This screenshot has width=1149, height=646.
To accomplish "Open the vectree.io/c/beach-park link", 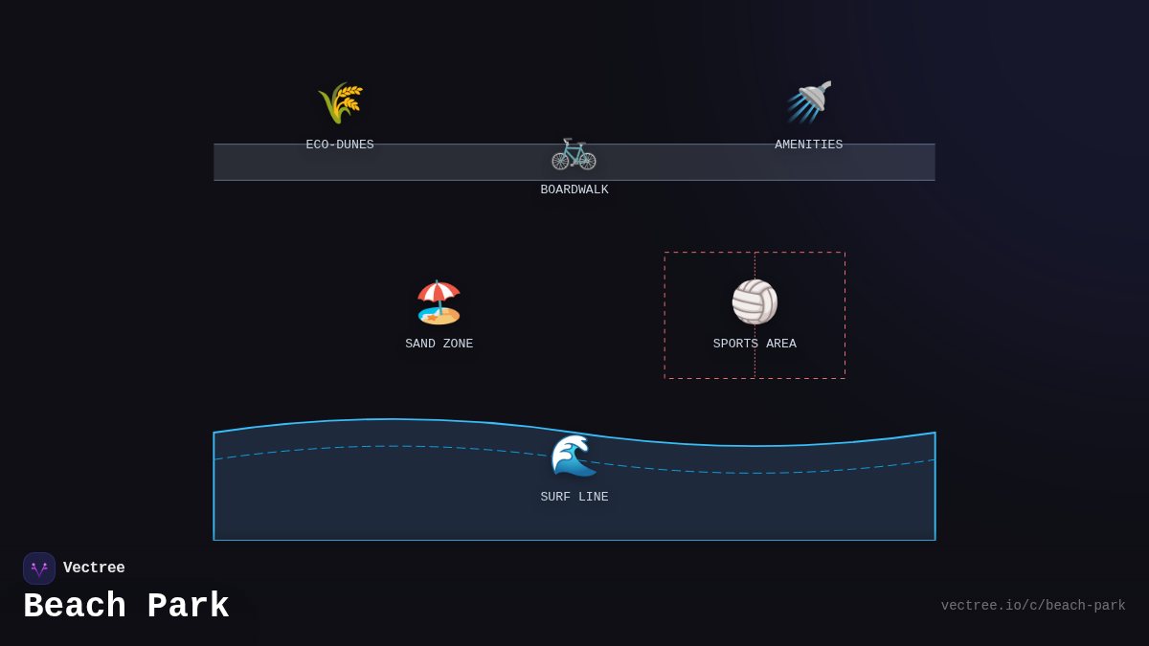I will point(1032,606).
